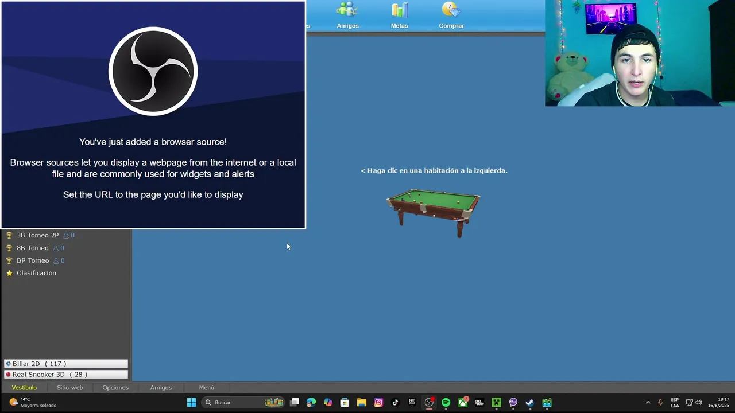
Task: Open the clock showing 19:17
Action: 718,403
